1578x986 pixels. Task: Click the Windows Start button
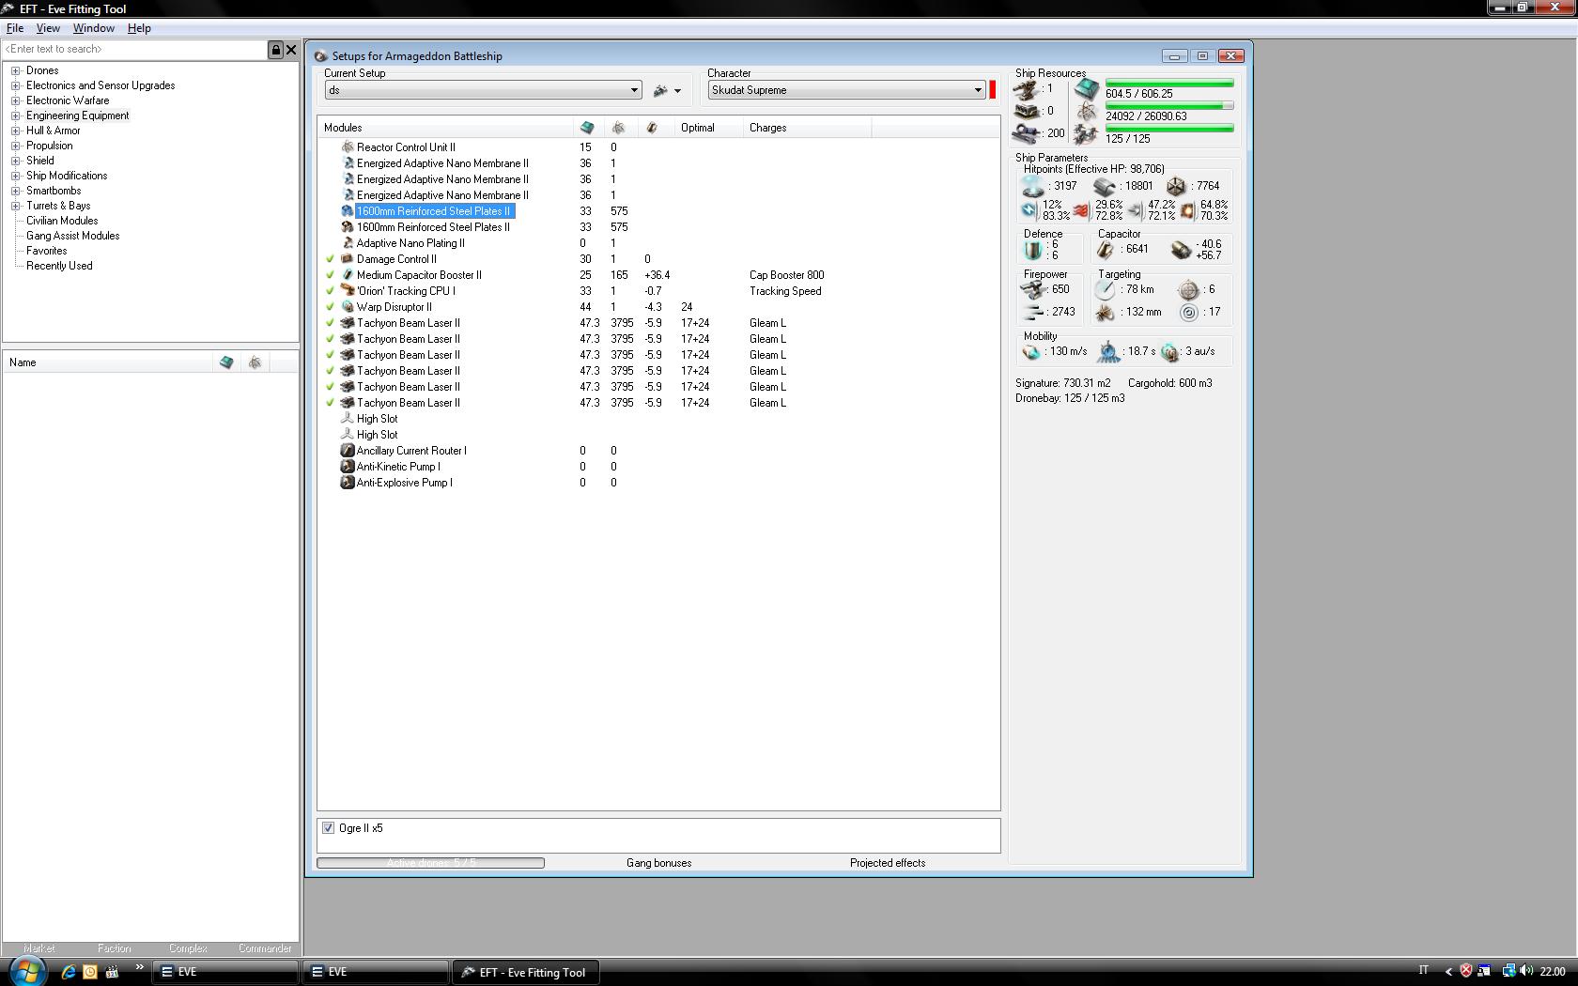(25, 971)
